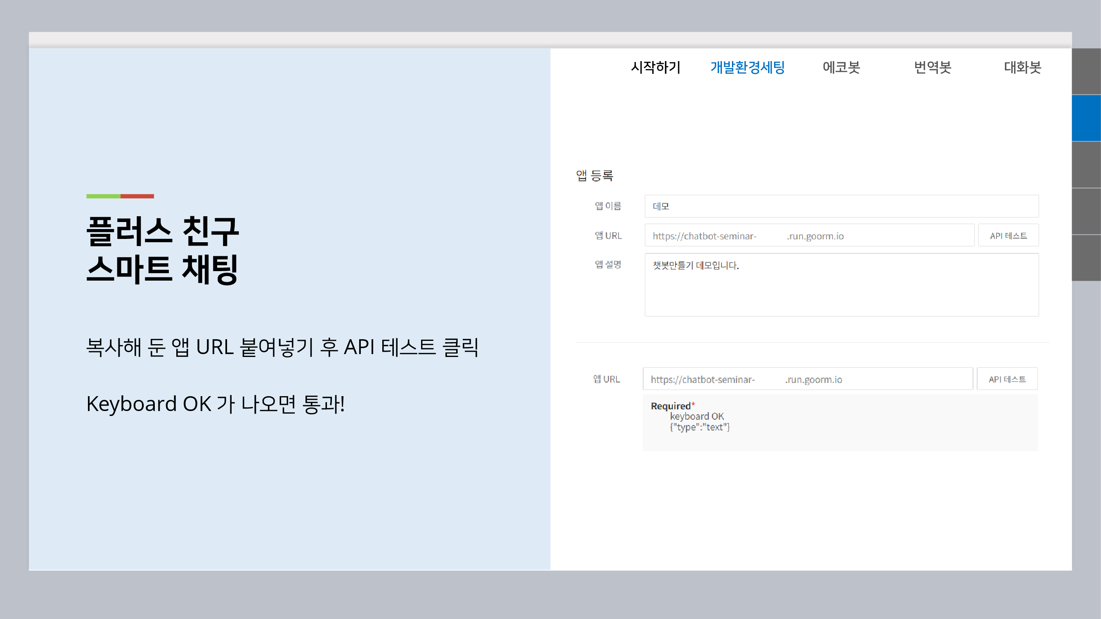Open the 시작하기 tab
Image resolution: width=1101 pixels, height=619 pixels.
click(x=655, y=68)
